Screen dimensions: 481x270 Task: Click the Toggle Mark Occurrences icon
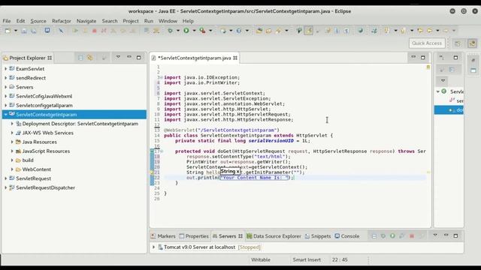(309, 31)
